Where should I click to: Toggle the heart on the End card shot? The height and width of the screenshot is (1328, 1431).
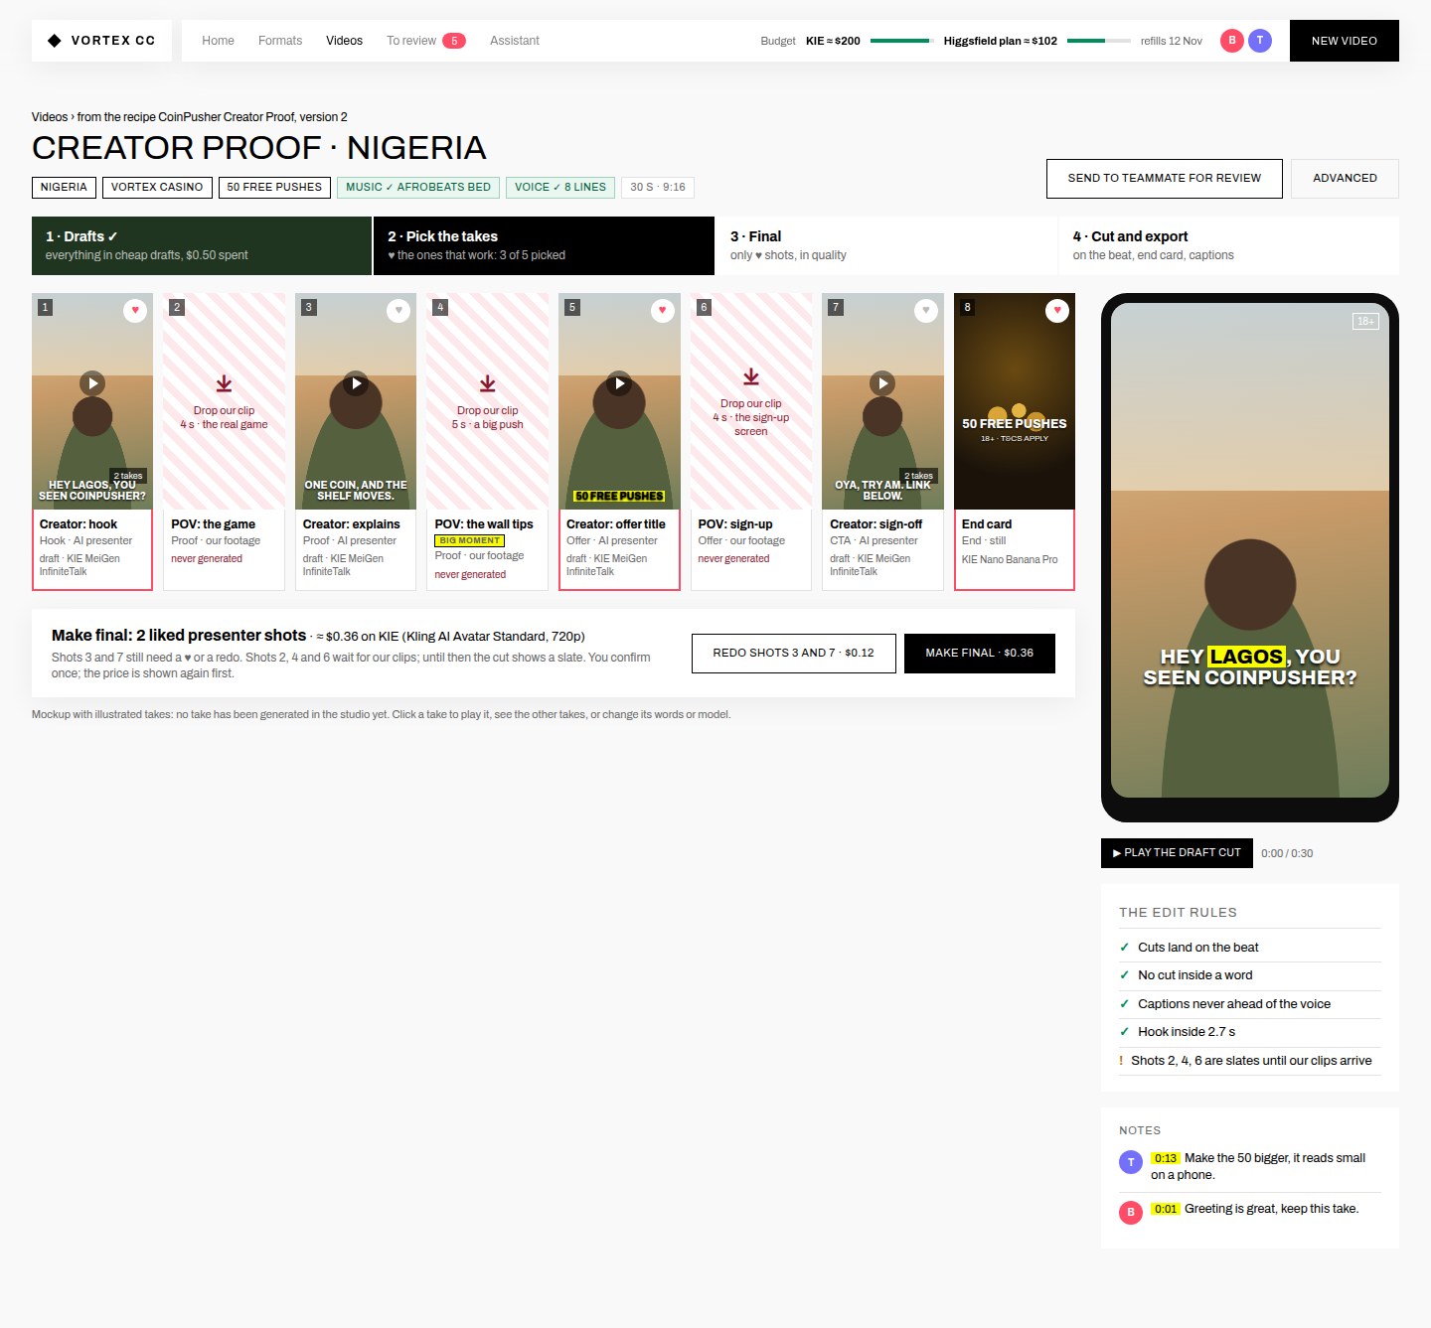click(x=1057, y=311)
